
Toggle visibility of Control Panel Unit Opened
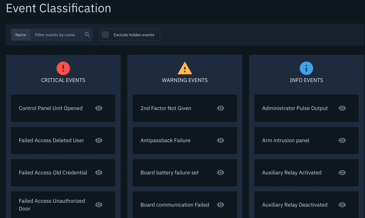pos(99,108)
